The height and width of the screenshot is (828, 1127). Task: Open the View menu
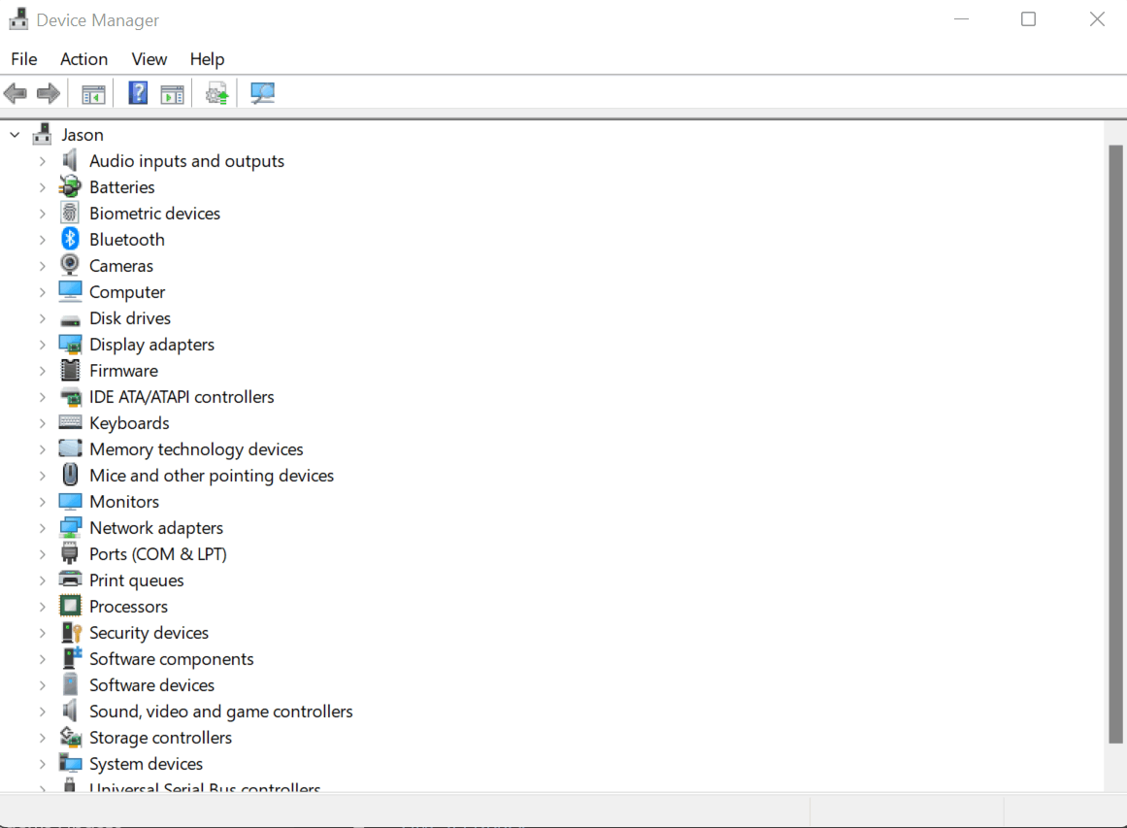[149, 59]
